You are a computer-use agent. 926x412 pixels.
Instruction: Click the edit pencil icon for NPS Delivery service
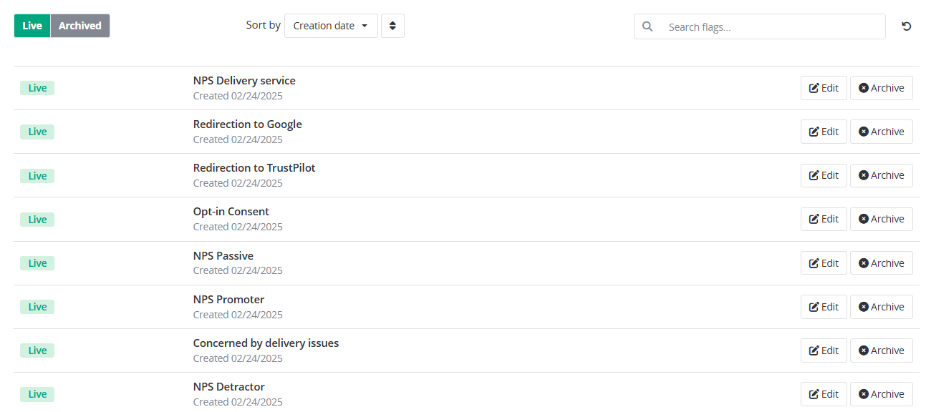814,88
